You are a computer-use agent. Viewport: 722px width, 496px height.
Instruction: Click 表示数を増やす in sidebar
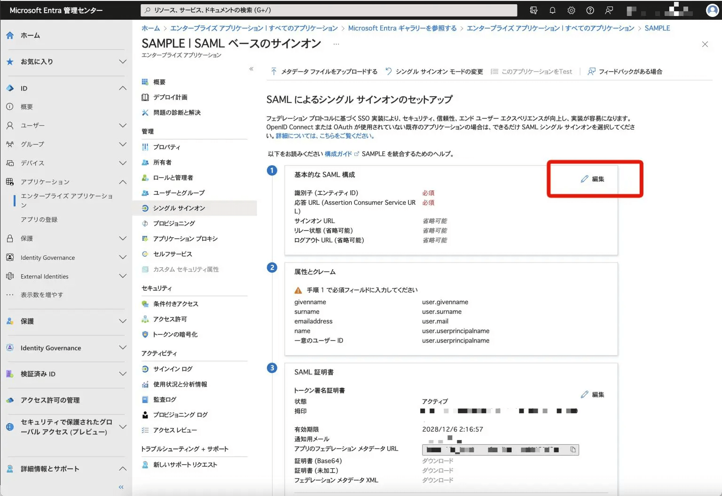(x=42, y=295)
